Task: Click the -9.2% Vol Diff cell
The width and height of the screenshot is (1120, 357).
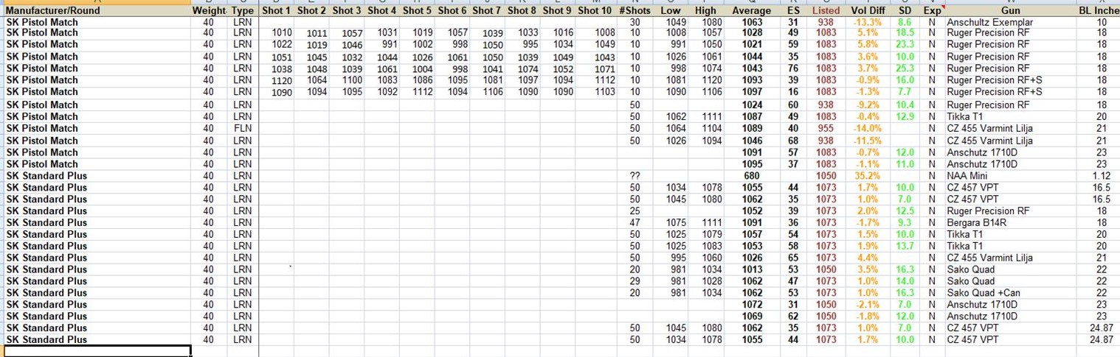Action: [867, 105]
